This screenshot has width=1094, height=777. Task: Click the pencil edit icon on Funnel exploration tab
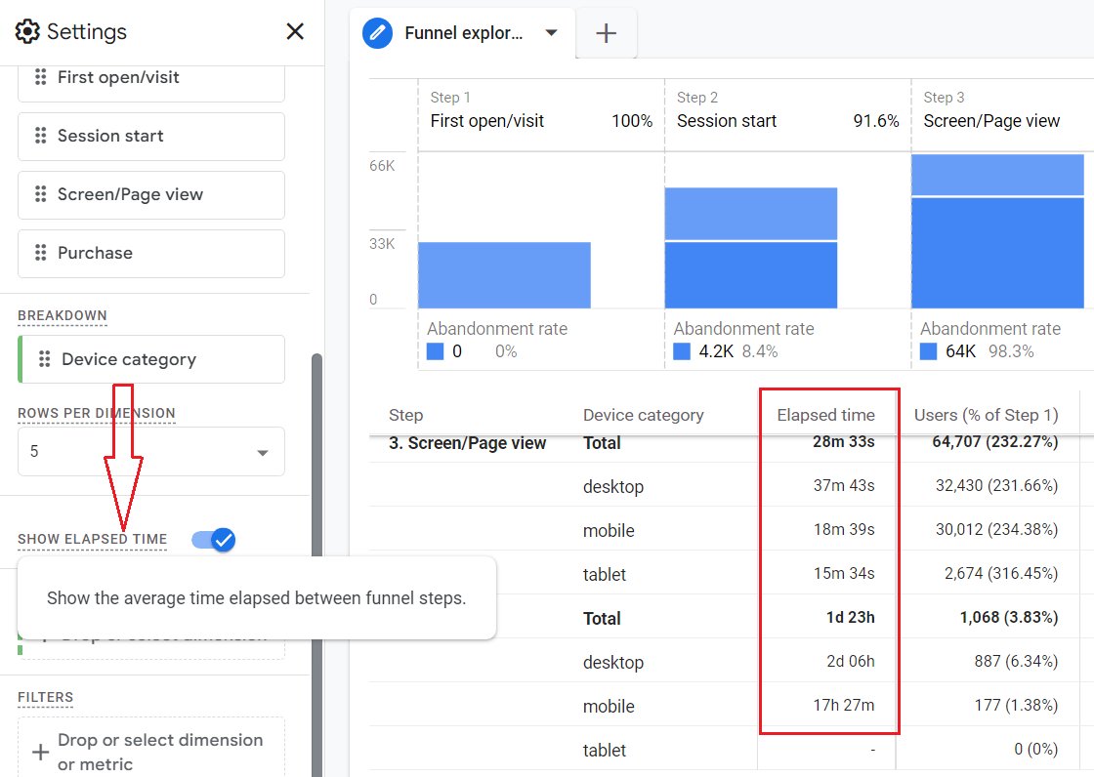click(376, 32)
